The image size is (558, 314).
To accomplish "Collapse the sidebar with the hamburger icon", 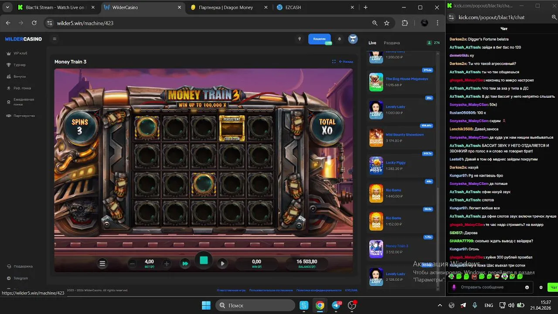I will point(54,39).
